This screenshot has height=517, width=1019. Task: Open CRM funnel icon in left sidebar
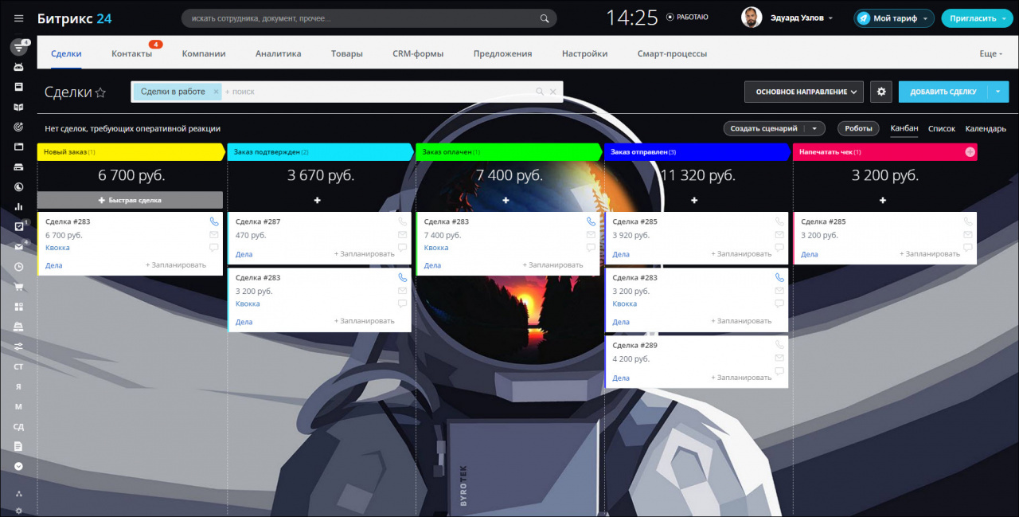pos(18,48)
